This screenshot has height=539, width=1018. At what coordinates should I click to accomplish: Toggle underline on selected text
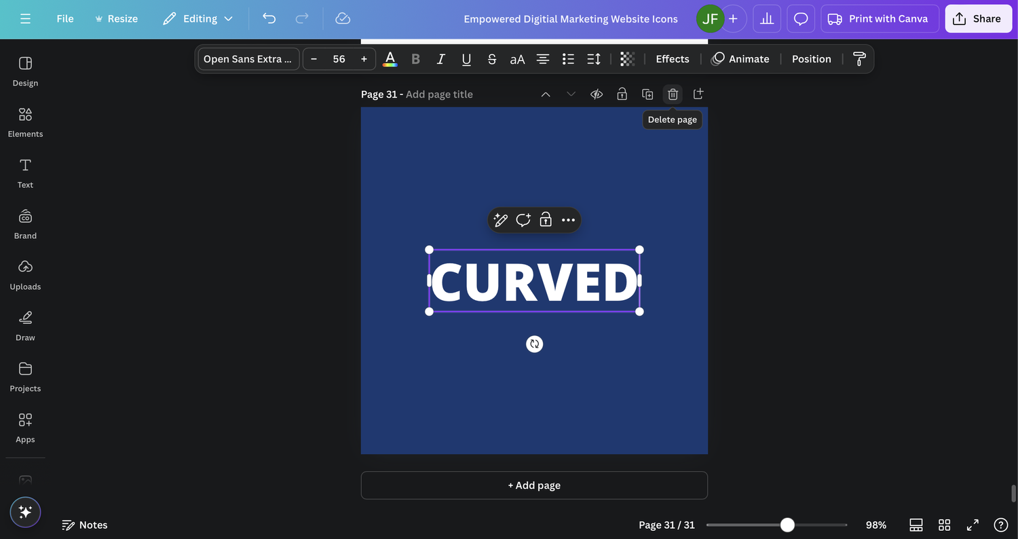pos(466,59)
